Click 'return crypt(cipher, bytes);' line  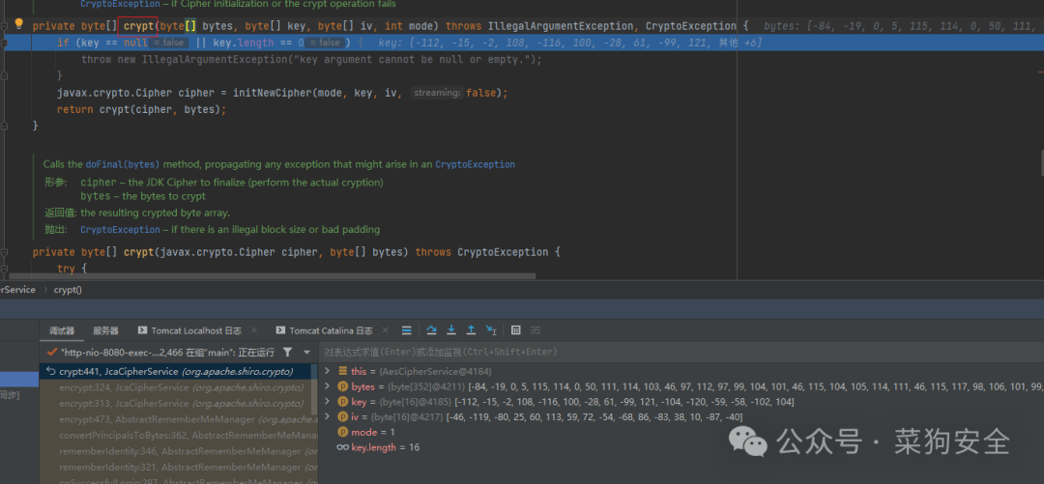142,109
